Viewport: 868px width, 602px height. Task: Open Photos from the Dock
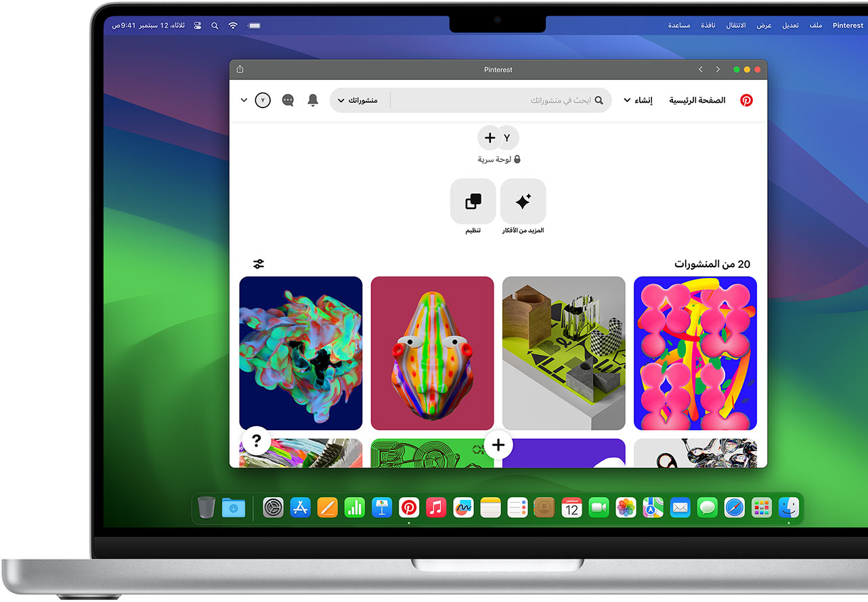tap(626, 507)
